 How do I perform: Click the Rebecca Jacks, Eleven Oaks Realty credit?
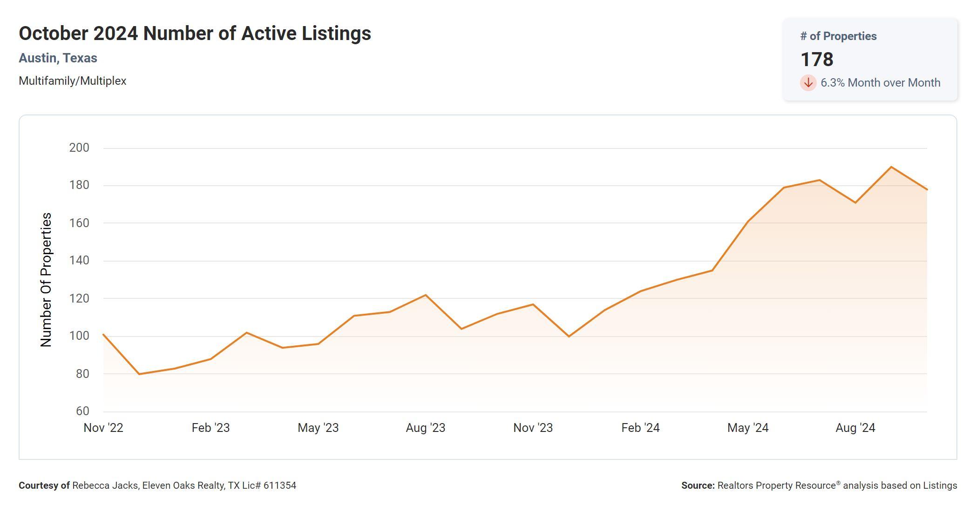pos(184,485)
